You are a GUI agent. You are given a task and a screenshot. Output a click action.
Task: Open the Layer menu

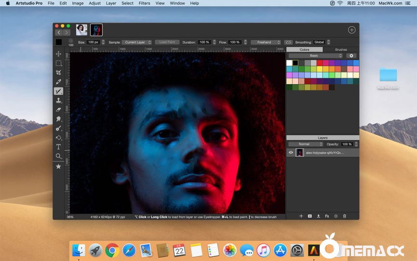pos(111,3)
